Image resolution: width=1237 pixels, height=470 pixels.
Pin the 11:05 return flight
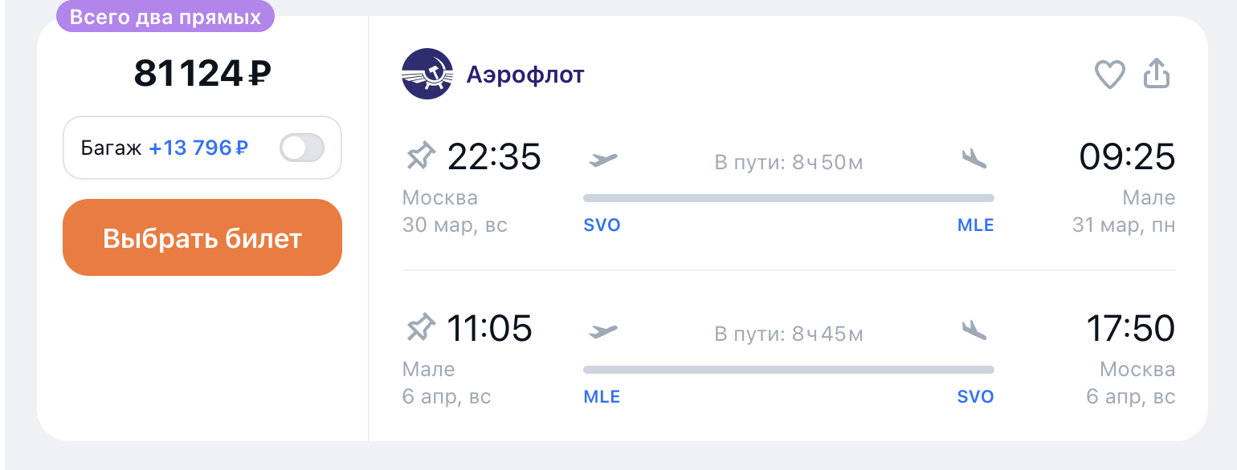tap(420, 327)
